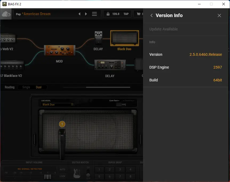Open the preset list hamburger menu
Screen dimensions: 230x182
tap(94, 14)
